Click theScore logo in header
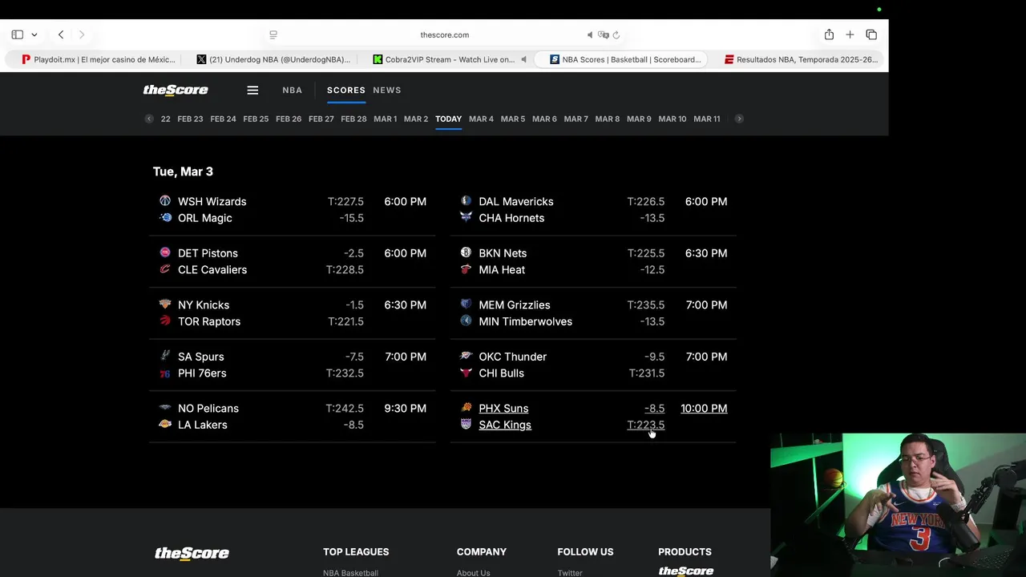Screen dimensions: 1026x577 176,90
